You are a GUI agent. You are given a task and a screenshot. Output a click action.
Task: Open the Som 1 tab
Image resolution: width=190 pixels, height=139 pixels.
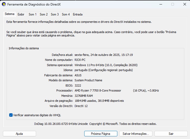point(33,14)
